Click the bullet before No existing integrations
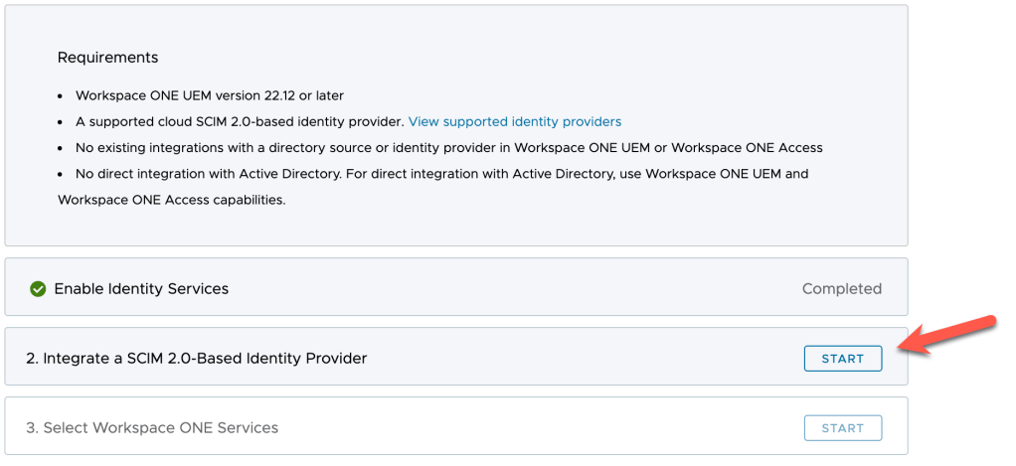This screenshot has width=1016, height=466. [x=62, y=148]
